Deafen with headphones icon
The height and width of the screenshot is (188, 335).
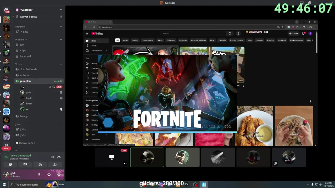(x=49, y=175)
